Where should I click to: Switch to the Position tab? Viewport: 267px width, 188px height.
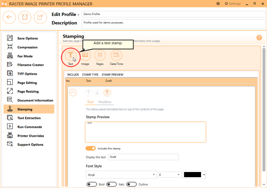coord(105,102)
